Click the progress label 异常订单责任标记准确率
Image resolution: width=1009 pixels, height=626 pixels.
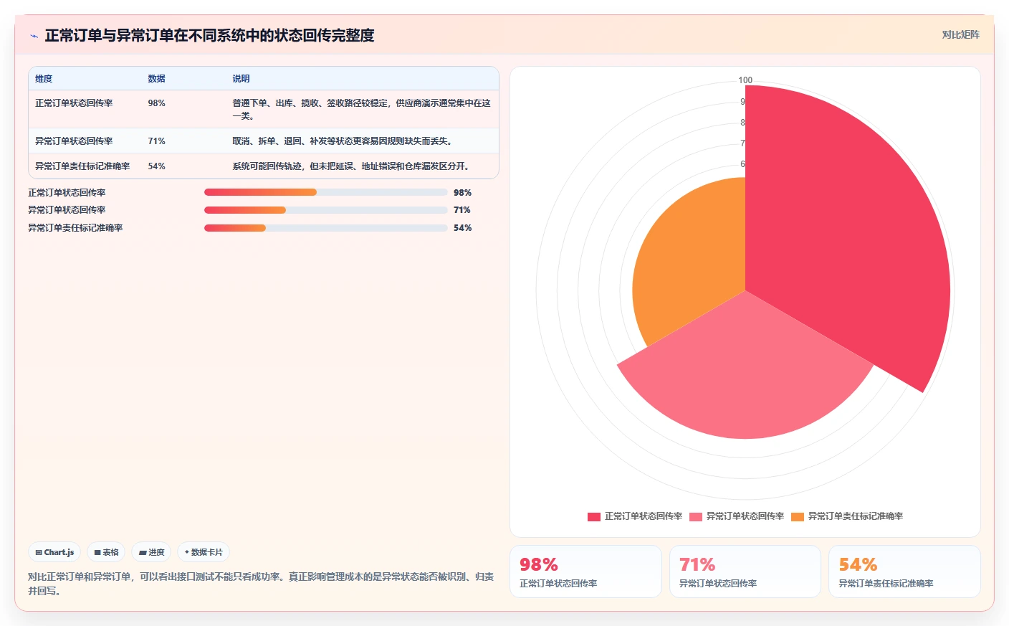pos(75,228)
